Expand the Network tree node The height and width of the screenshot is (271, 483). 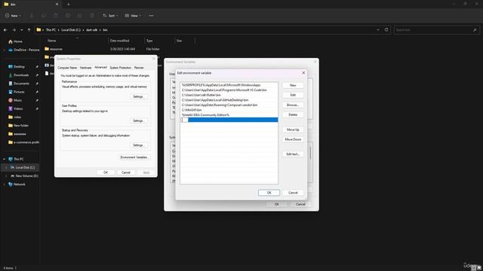(4, 184)
